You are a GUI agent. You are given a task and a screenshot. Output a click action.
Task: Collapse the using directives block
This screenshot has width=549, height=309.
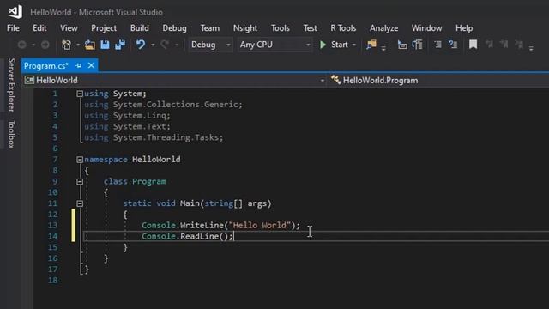tap(80, 94)
